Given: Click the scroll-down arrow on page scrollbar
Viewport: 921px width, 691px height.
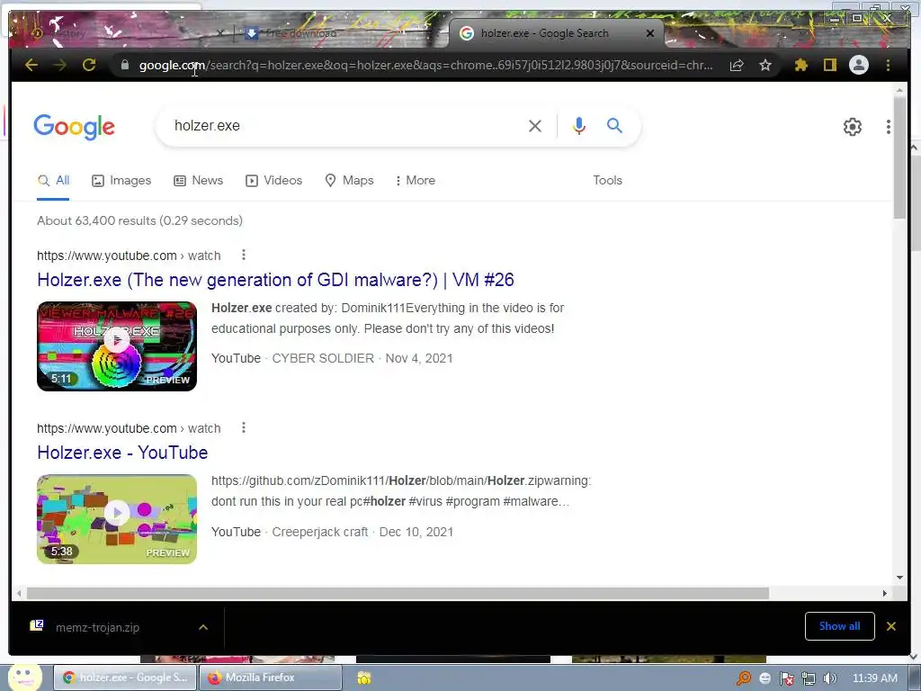Looking at the screenshot, I should (899, 578).
